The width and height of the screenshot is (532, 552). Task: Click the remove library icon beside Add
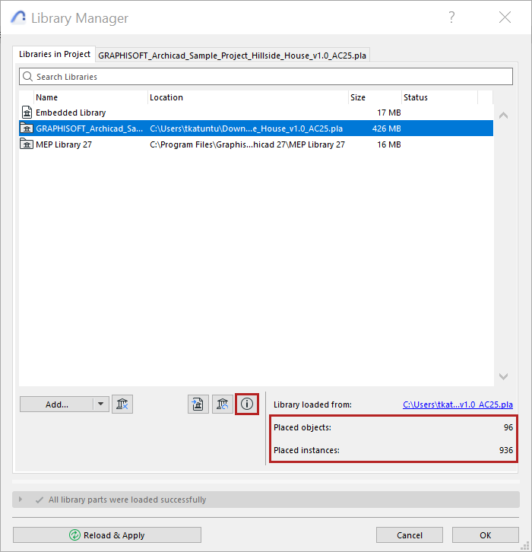[122, 404]
